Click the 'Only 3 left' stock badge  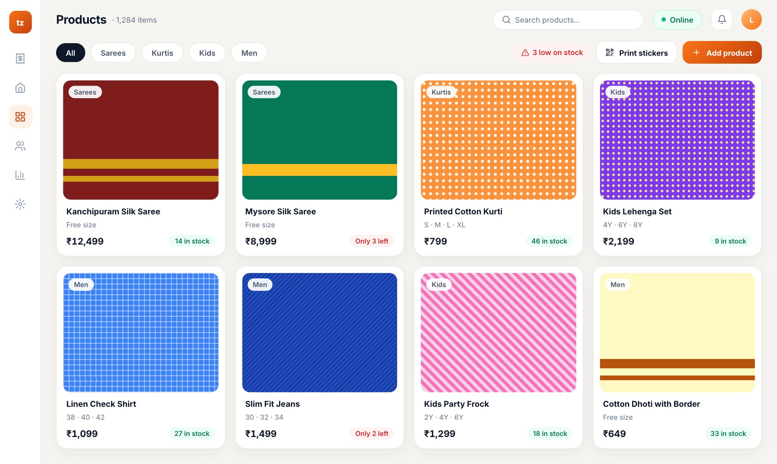point(372,241)
